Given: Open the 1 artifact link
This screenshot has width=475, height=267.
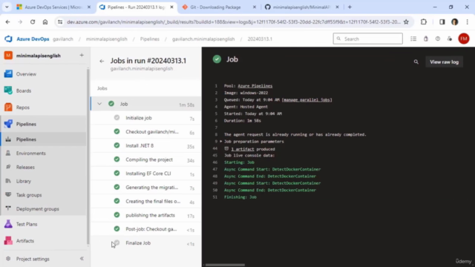Looking at the screenshot, I should click(x=243, y=149).
